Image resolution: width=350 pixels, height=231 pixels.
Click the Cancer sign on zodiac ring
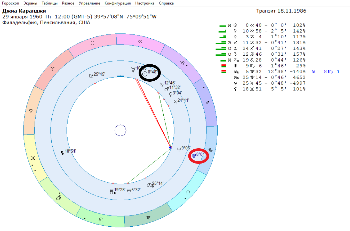58,198
